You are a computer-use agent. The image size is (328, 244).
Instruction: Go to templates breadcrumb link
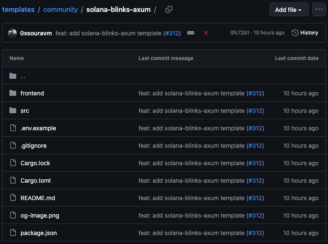(18, 9)
